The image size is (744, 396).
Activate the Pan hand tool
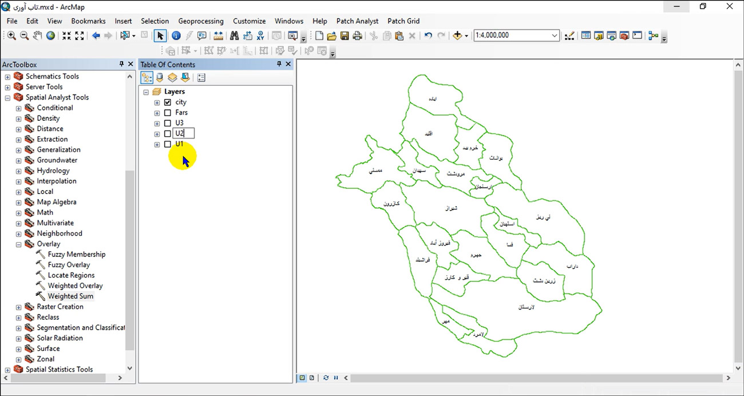[38, 35]
